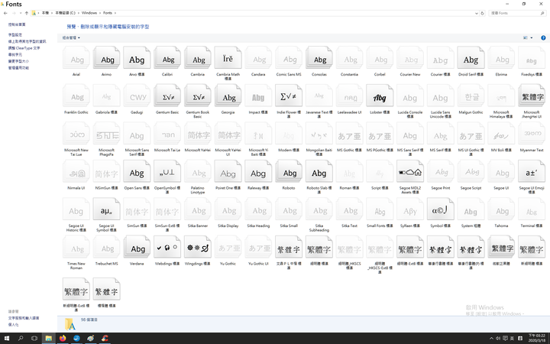Select the Georgia font icon
Screen dimensions: 550x344
pyautogui.click(x=228, y=96)
